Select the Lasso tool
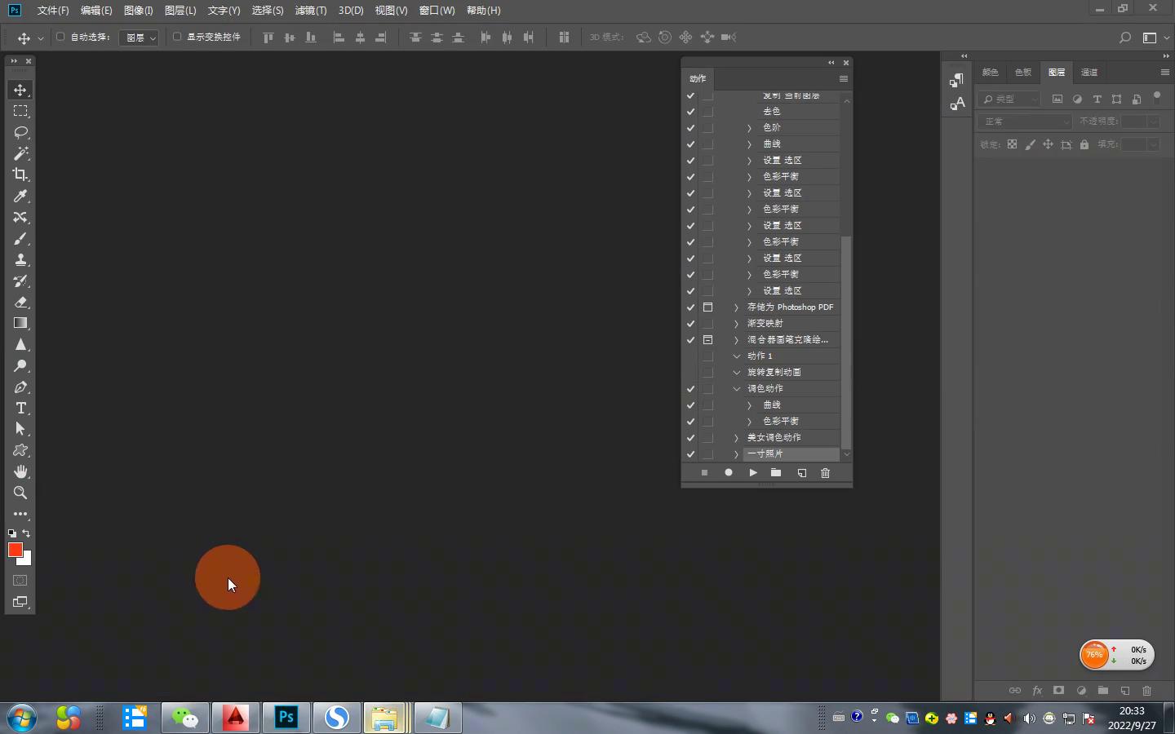 click(20, 132)
